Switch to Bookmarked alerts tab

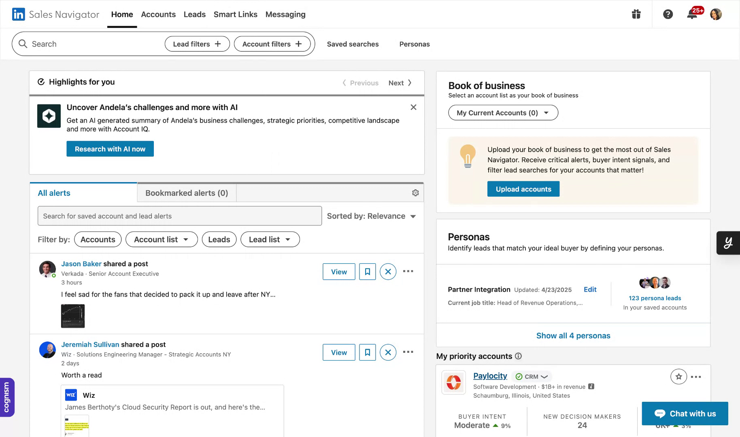(x=187, y=193)
